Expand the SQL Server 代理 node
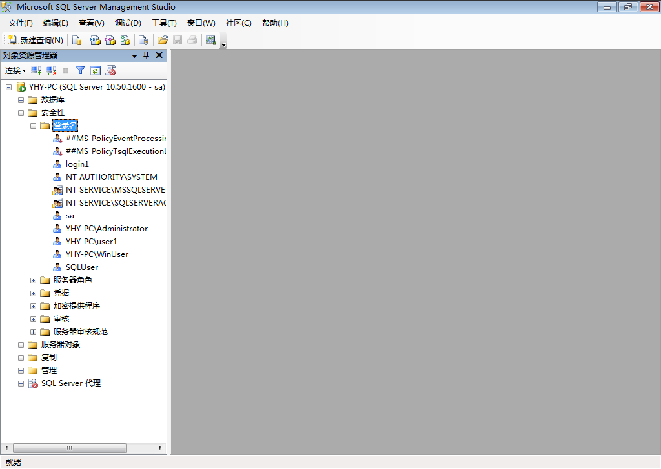 tap(21, 383)
